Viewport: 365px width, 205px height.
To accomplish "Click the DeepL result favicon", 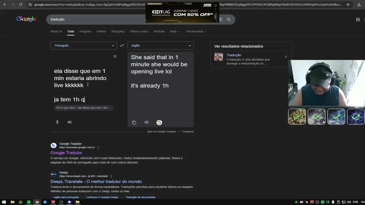I will coord(54,174).
